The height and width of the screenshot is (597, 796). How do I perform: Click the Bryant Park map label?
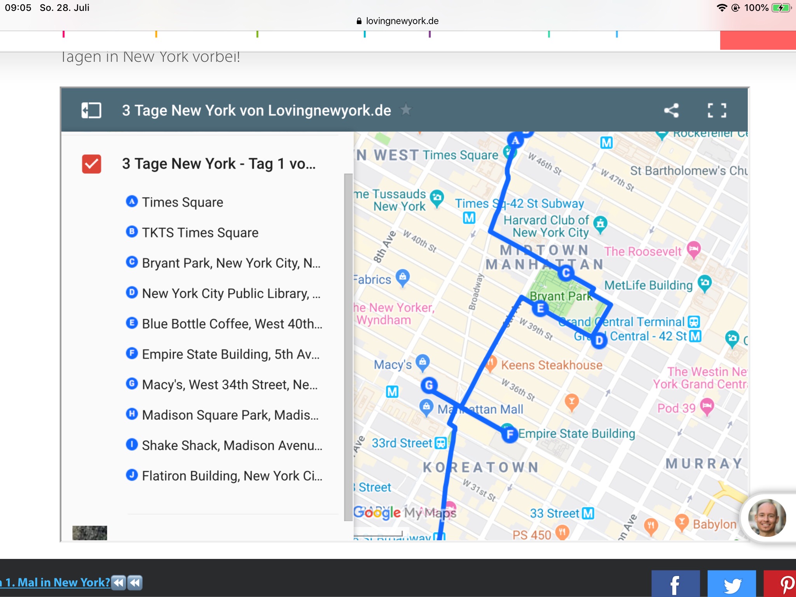[561, 296]
